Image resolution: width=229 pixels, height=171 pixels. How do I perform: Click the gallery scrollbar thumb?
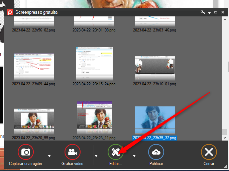tap(225, 132)
